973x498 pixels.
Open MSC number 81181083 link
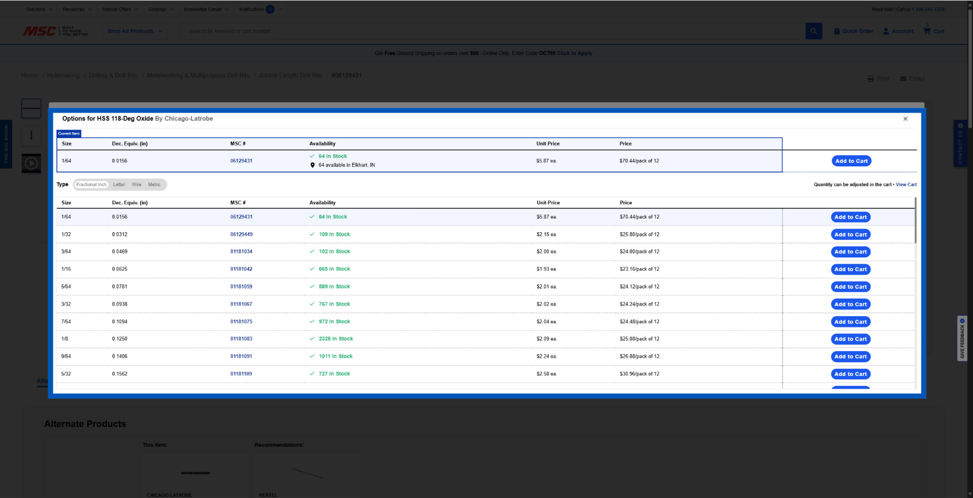click(241, 339)
